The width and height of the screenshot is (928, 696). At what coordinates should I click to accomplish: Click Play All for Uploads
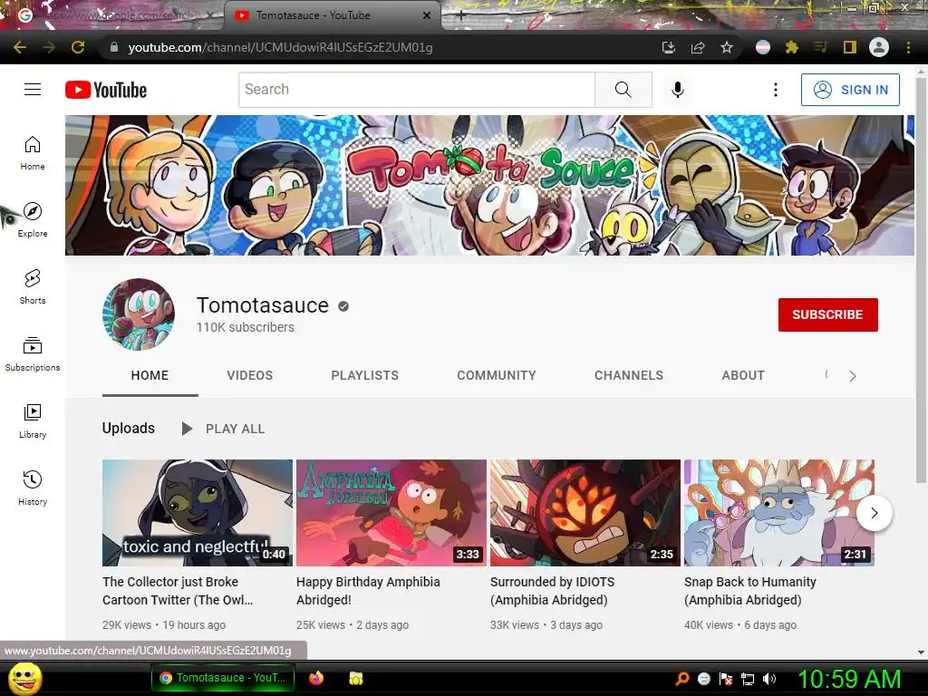pos(223,429)
